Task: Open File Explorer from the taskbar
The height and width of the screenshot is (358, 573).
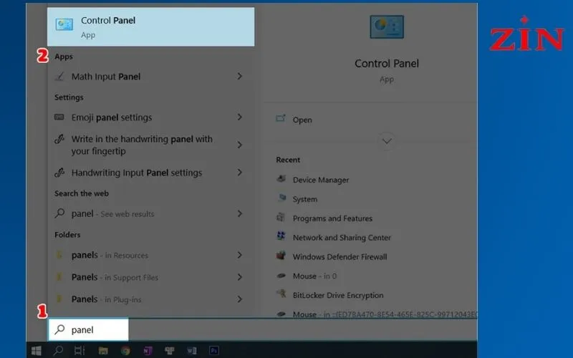Action: coord(103,350)
